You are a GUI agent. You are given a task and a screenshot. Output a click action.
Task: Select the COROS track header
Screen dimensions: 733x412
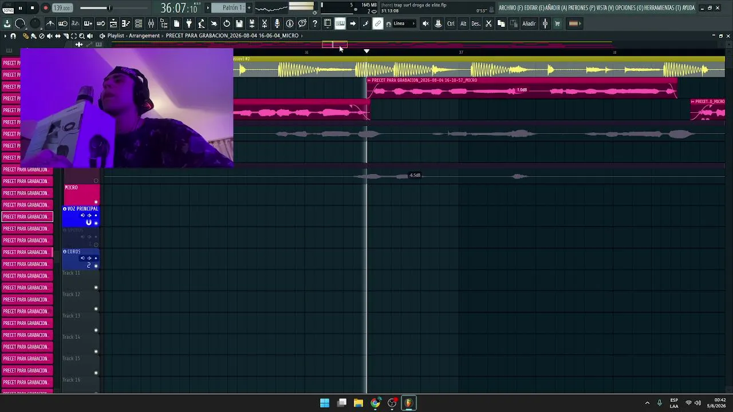pyautogui.click(x=81, y=259)
